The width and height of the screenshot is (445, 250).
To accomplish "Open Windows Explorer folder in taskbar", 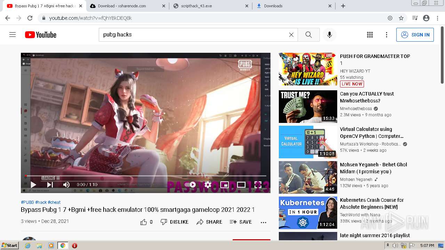I will coord(39,245).
